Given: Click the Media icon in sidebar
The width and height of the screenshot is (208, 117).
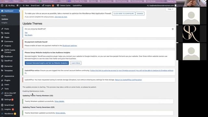Looking at the screenshot, I should [x=2, y=33].
